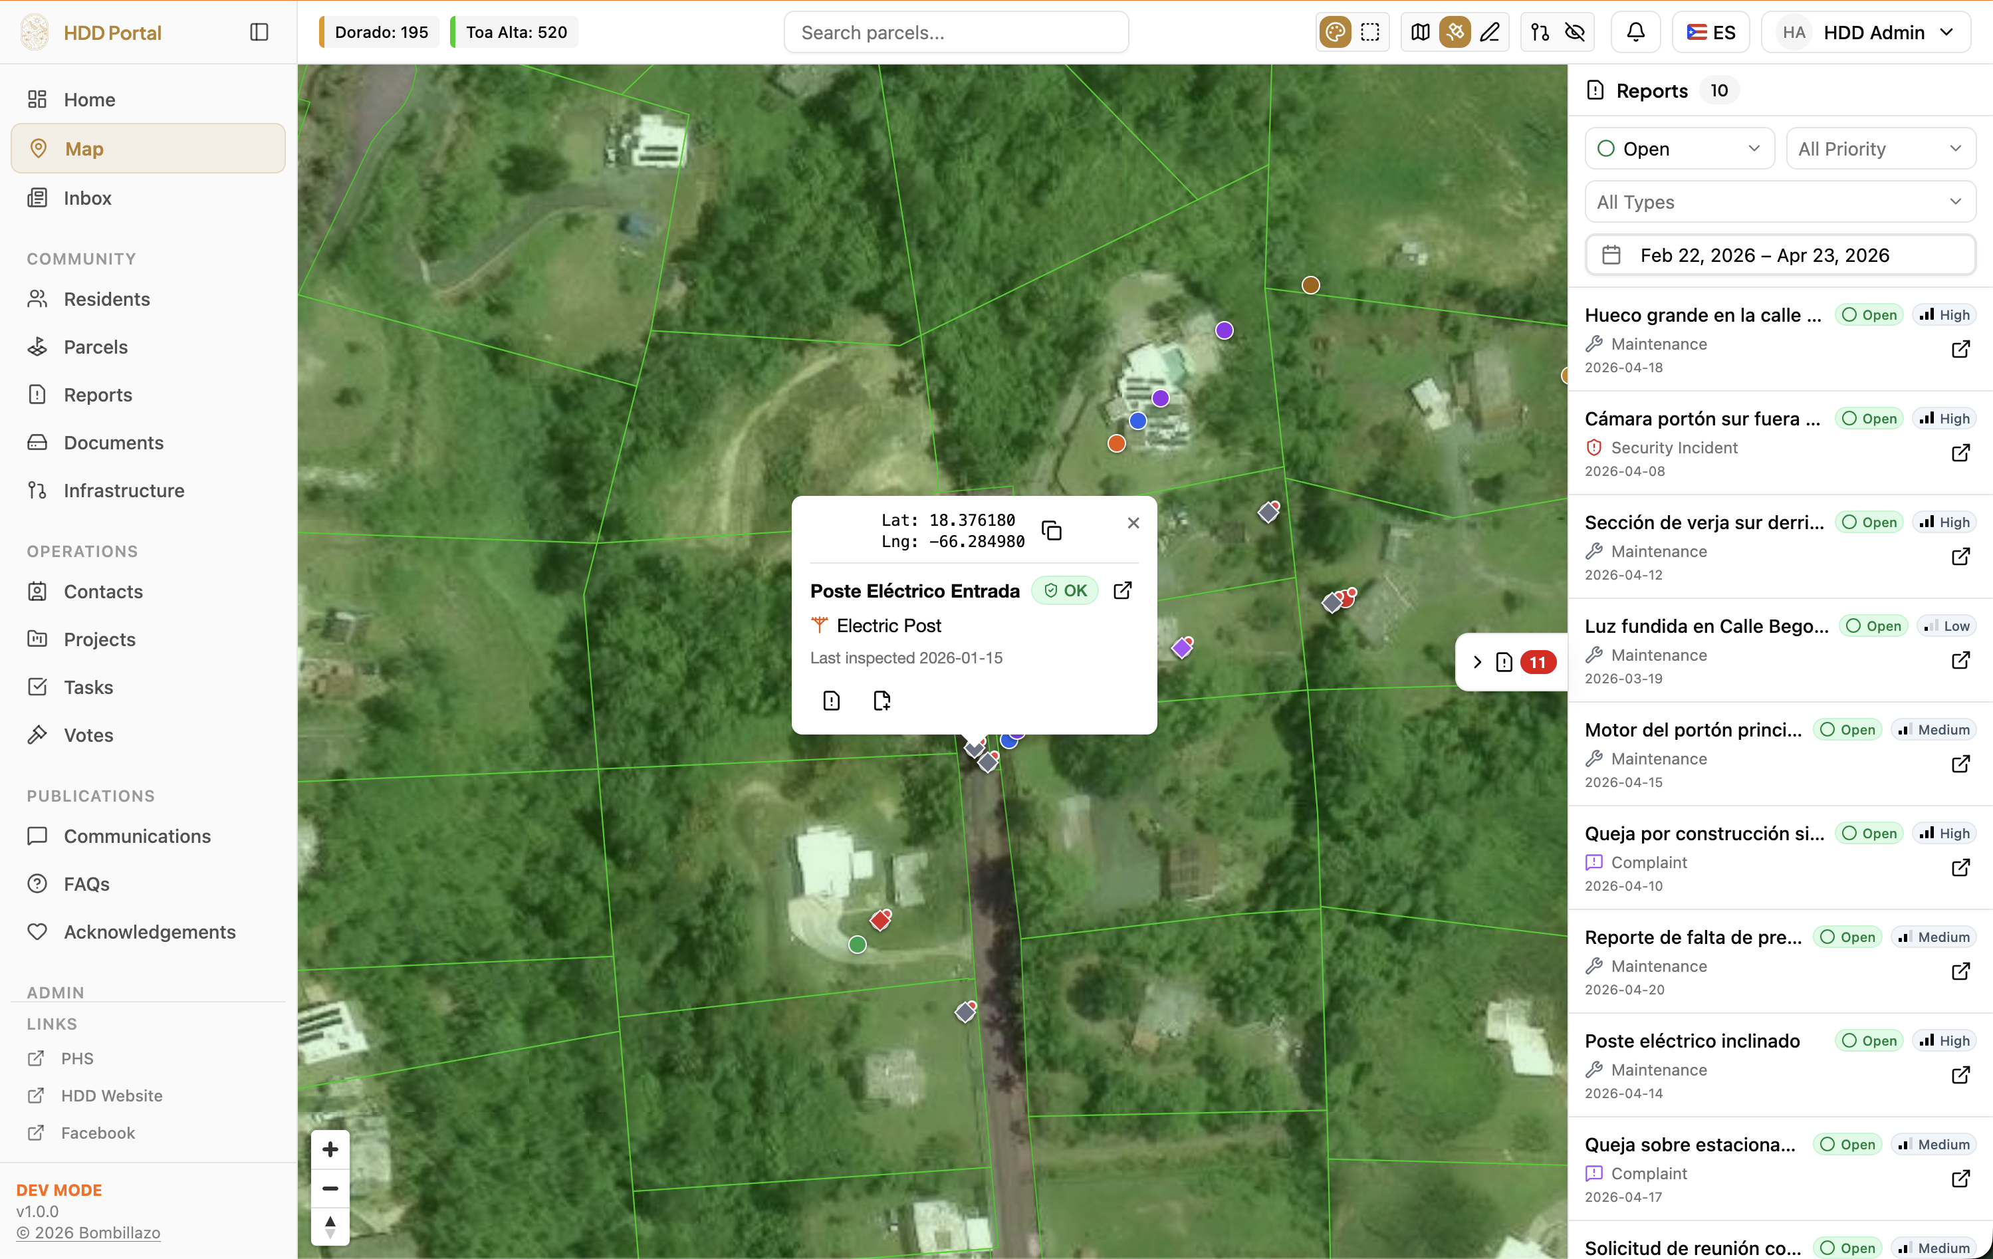Toggle the color palette map styling
Viewport: 1993px width, 1259px height.
pos(1335,33)
